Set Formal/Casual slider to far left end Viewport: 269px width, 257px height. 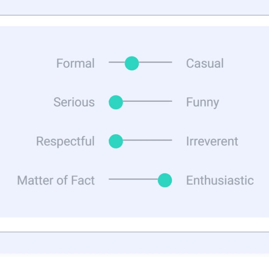(x=110, y=62)
